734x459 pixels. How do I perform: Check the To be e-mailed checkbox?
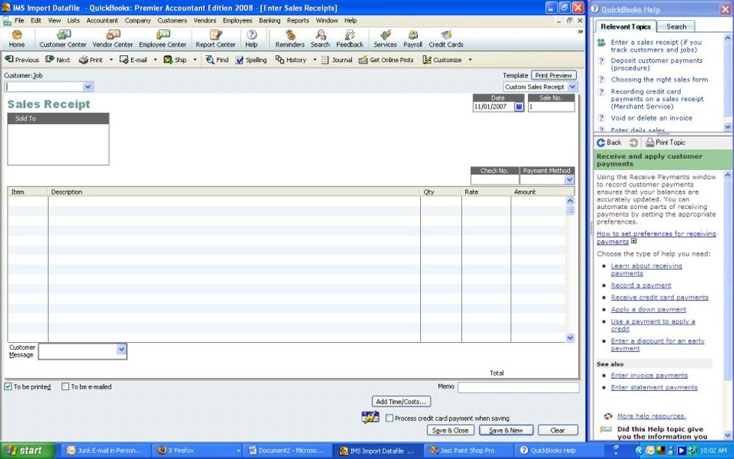coord(66,386)
